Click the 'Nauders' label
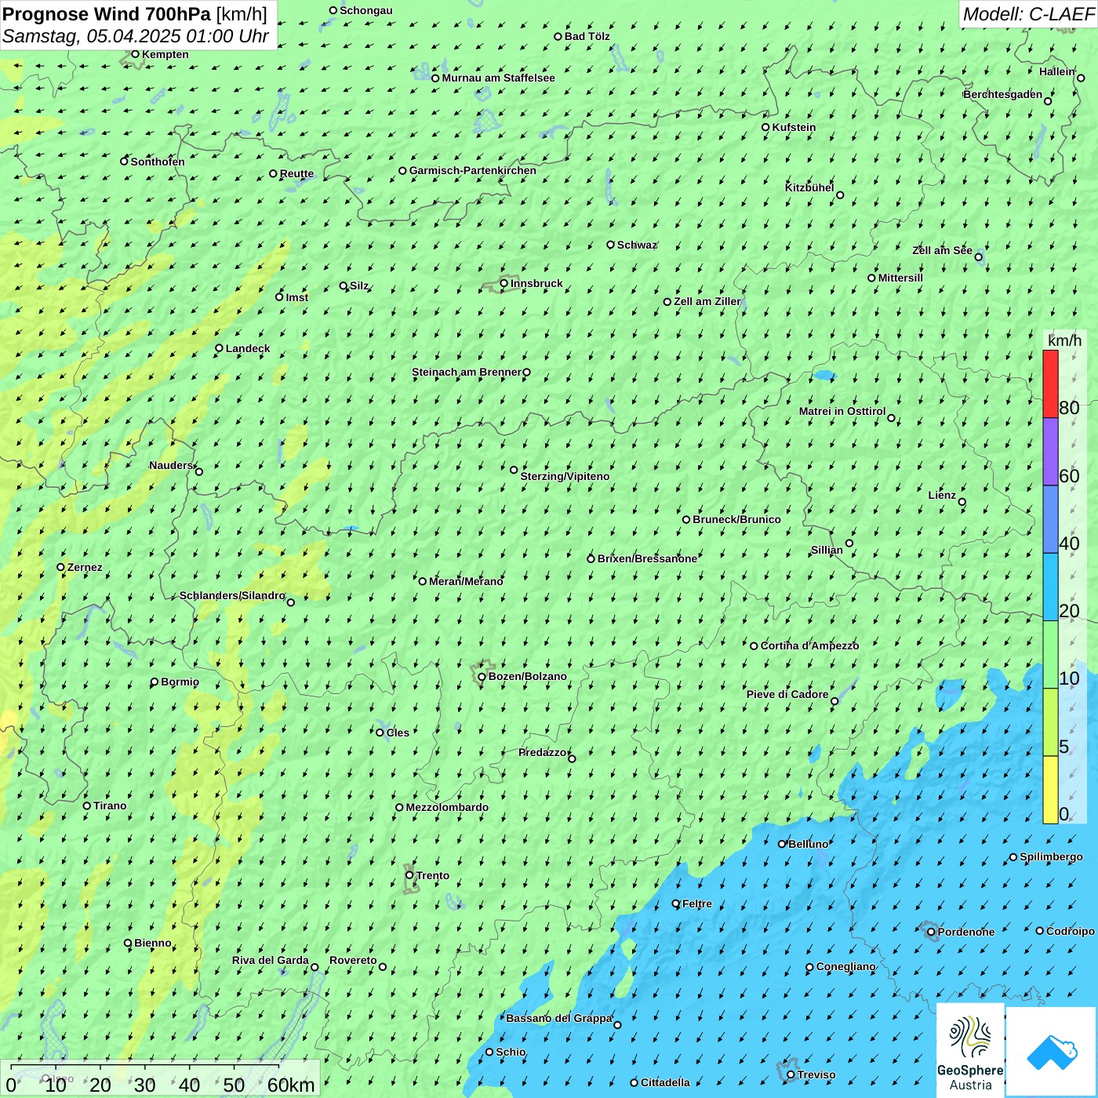Image resolution: width=1098 pixels, height=1098 pixels. tap(171, 465)
